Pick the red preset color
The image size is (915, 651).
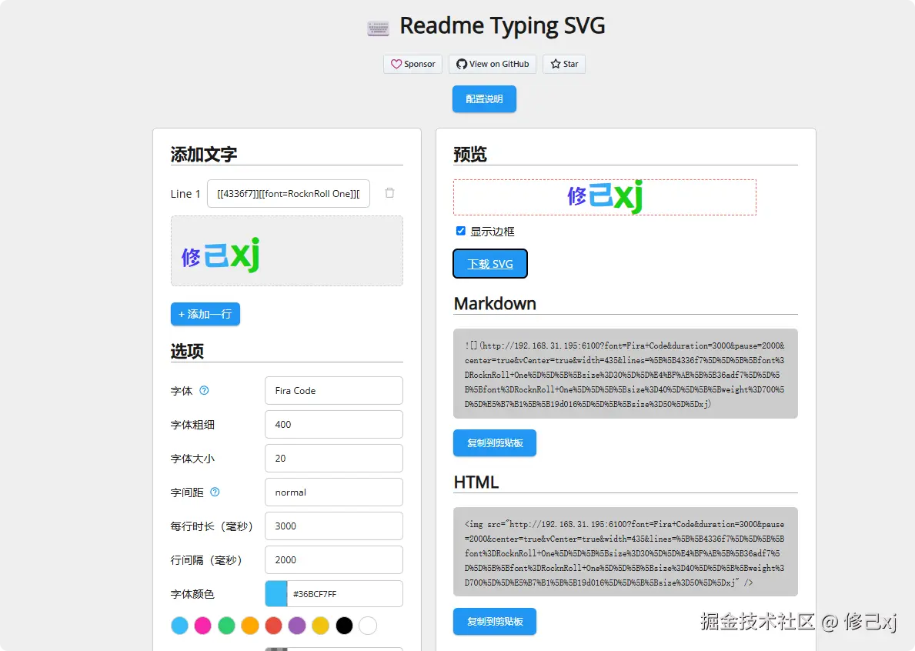(x=273, y=626)
